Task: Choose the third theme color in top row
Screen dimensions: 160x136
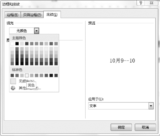Action: click(22, 44)
